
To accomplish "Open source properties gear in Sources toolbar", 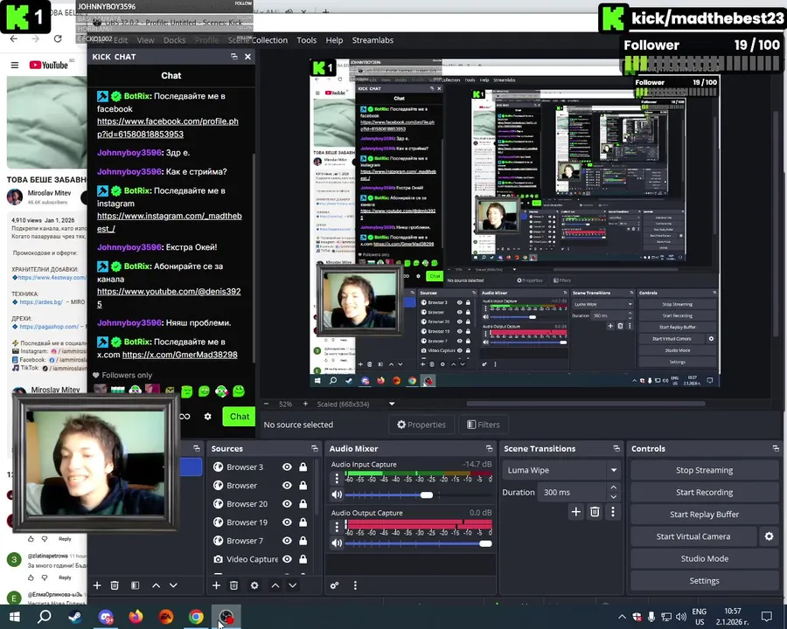I will coord(254,585).
